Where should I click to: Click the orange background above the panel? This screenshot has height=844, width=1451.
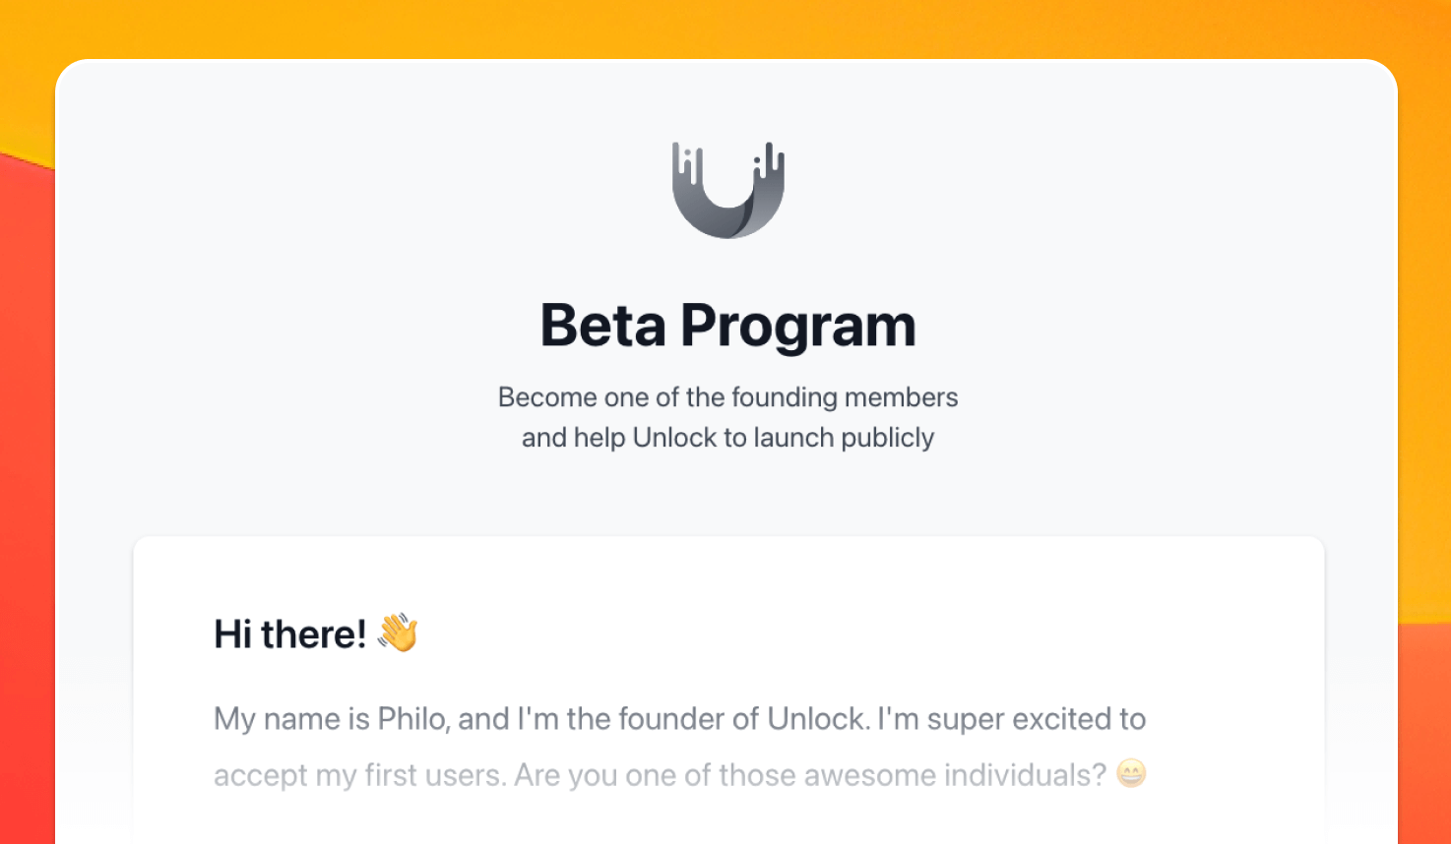725,28
